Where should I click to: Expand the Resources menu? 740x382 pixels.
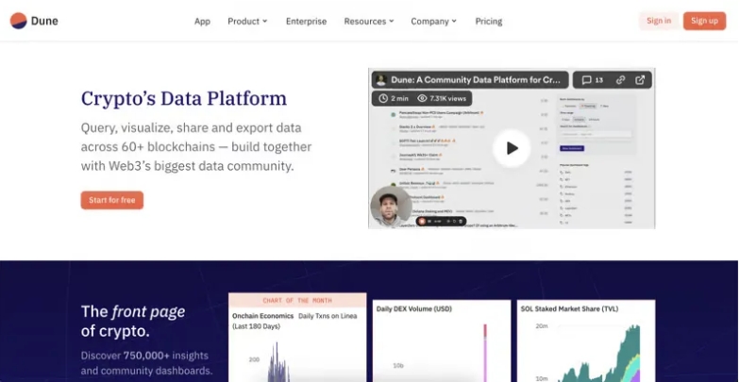(368, 21)
